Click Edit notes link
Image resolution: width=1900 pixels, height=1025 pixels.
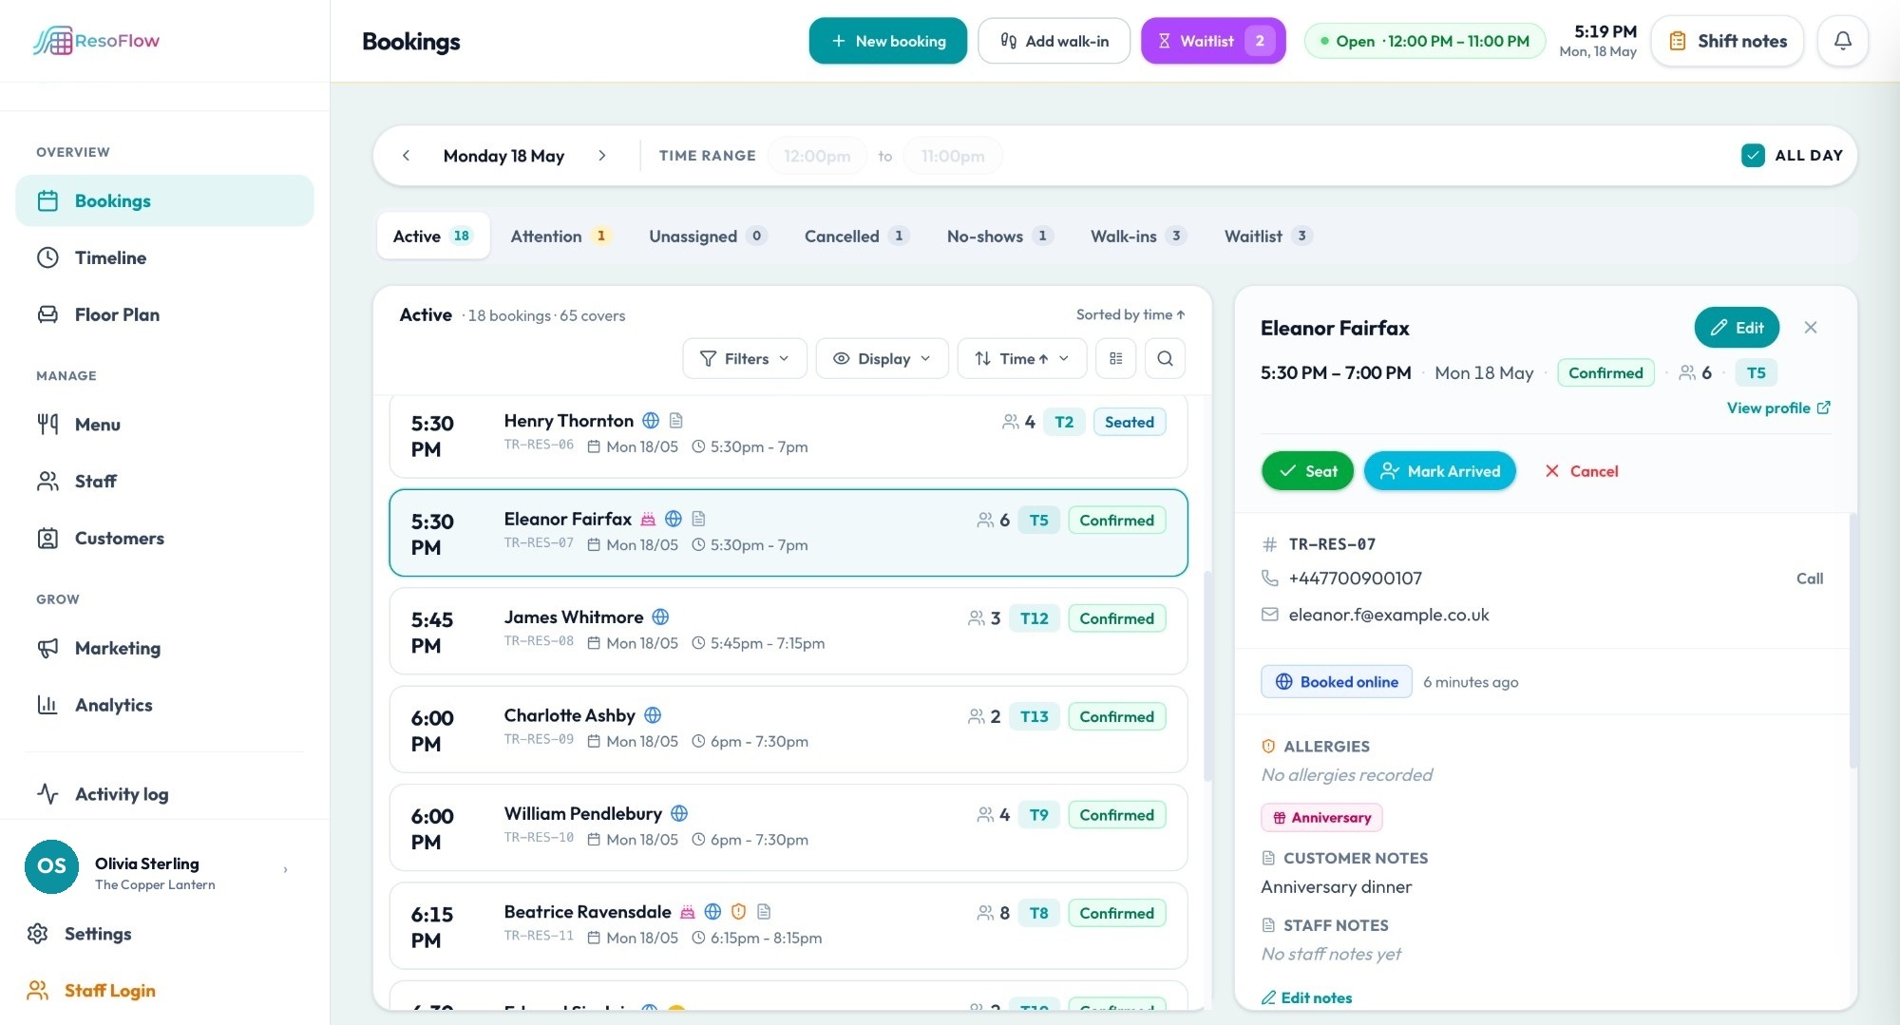pos(1306,997)
